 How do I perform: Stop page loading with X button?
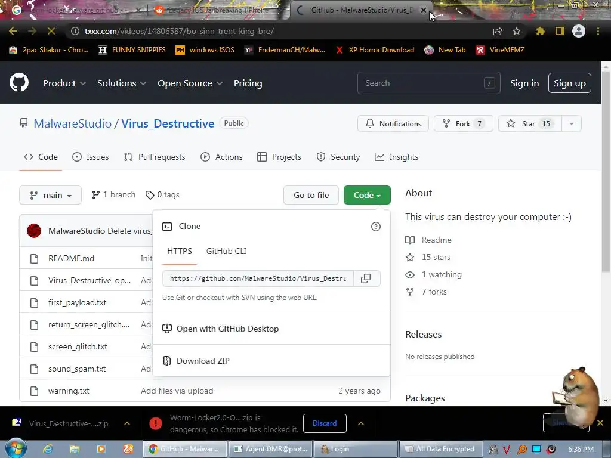51,31
